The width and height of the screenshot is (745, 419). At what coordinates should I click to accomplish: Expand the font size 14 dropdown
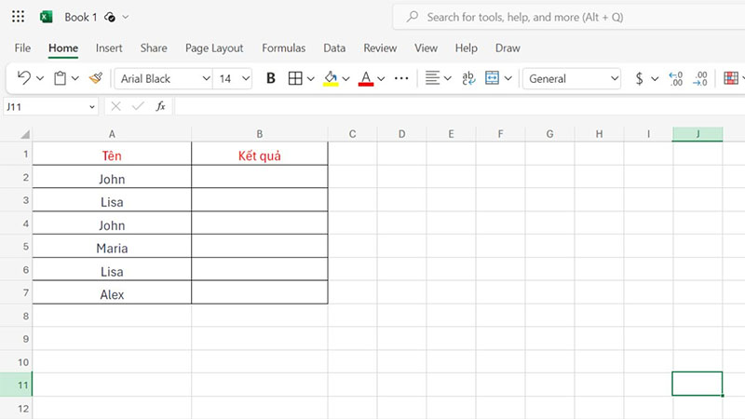point(246,79)
